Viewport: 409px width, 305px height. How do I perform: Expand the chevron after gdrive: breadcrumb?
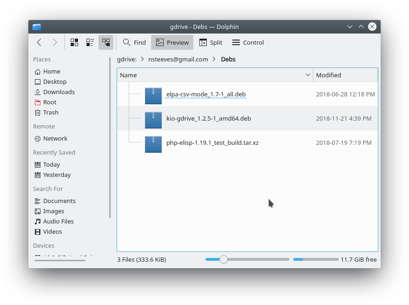click(x=142, y=59)
